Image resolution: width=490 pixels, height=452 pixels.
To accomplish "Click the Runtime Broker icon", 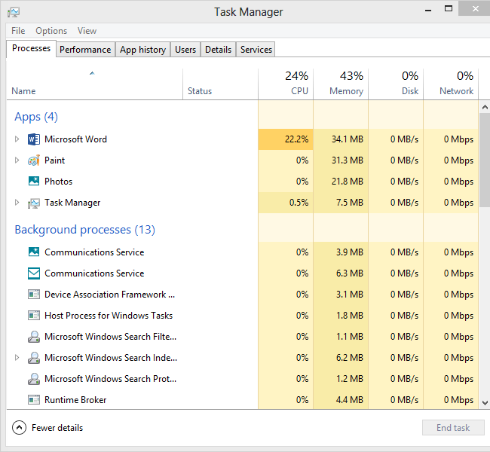I will [34, 400].
